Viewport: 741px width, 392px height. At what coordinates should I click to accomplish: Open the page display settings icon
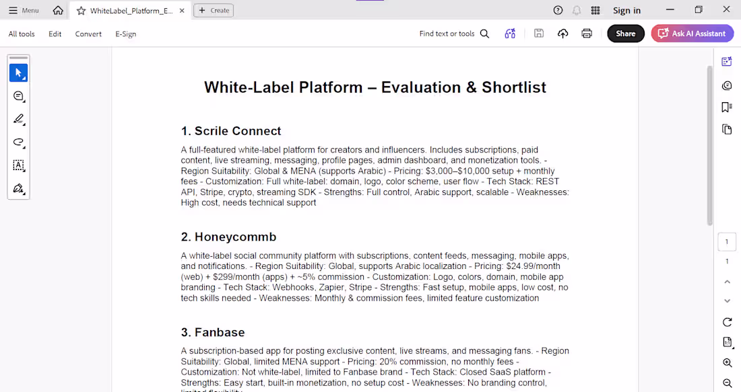click(x=728, y=342)
